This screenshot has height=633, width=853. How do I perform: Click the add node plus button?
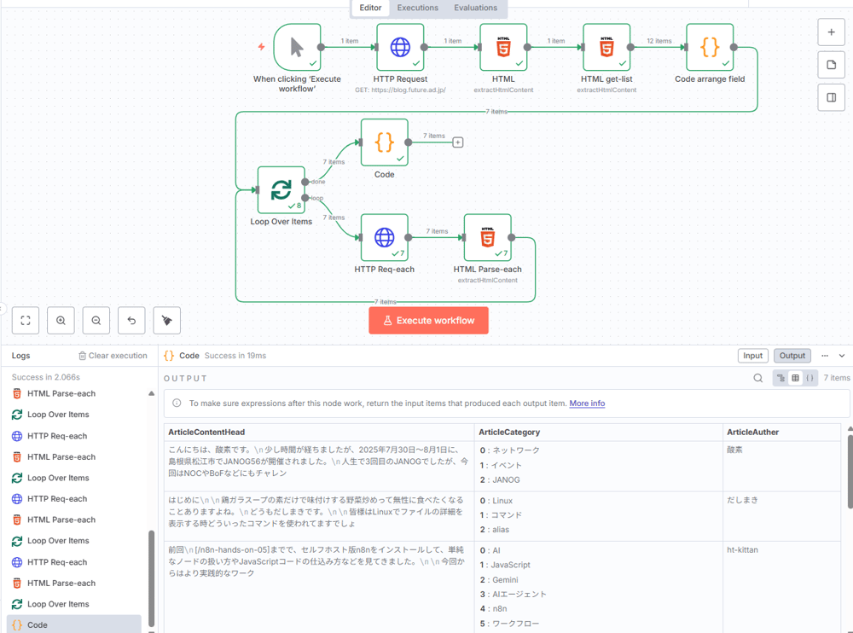point(832,32)
